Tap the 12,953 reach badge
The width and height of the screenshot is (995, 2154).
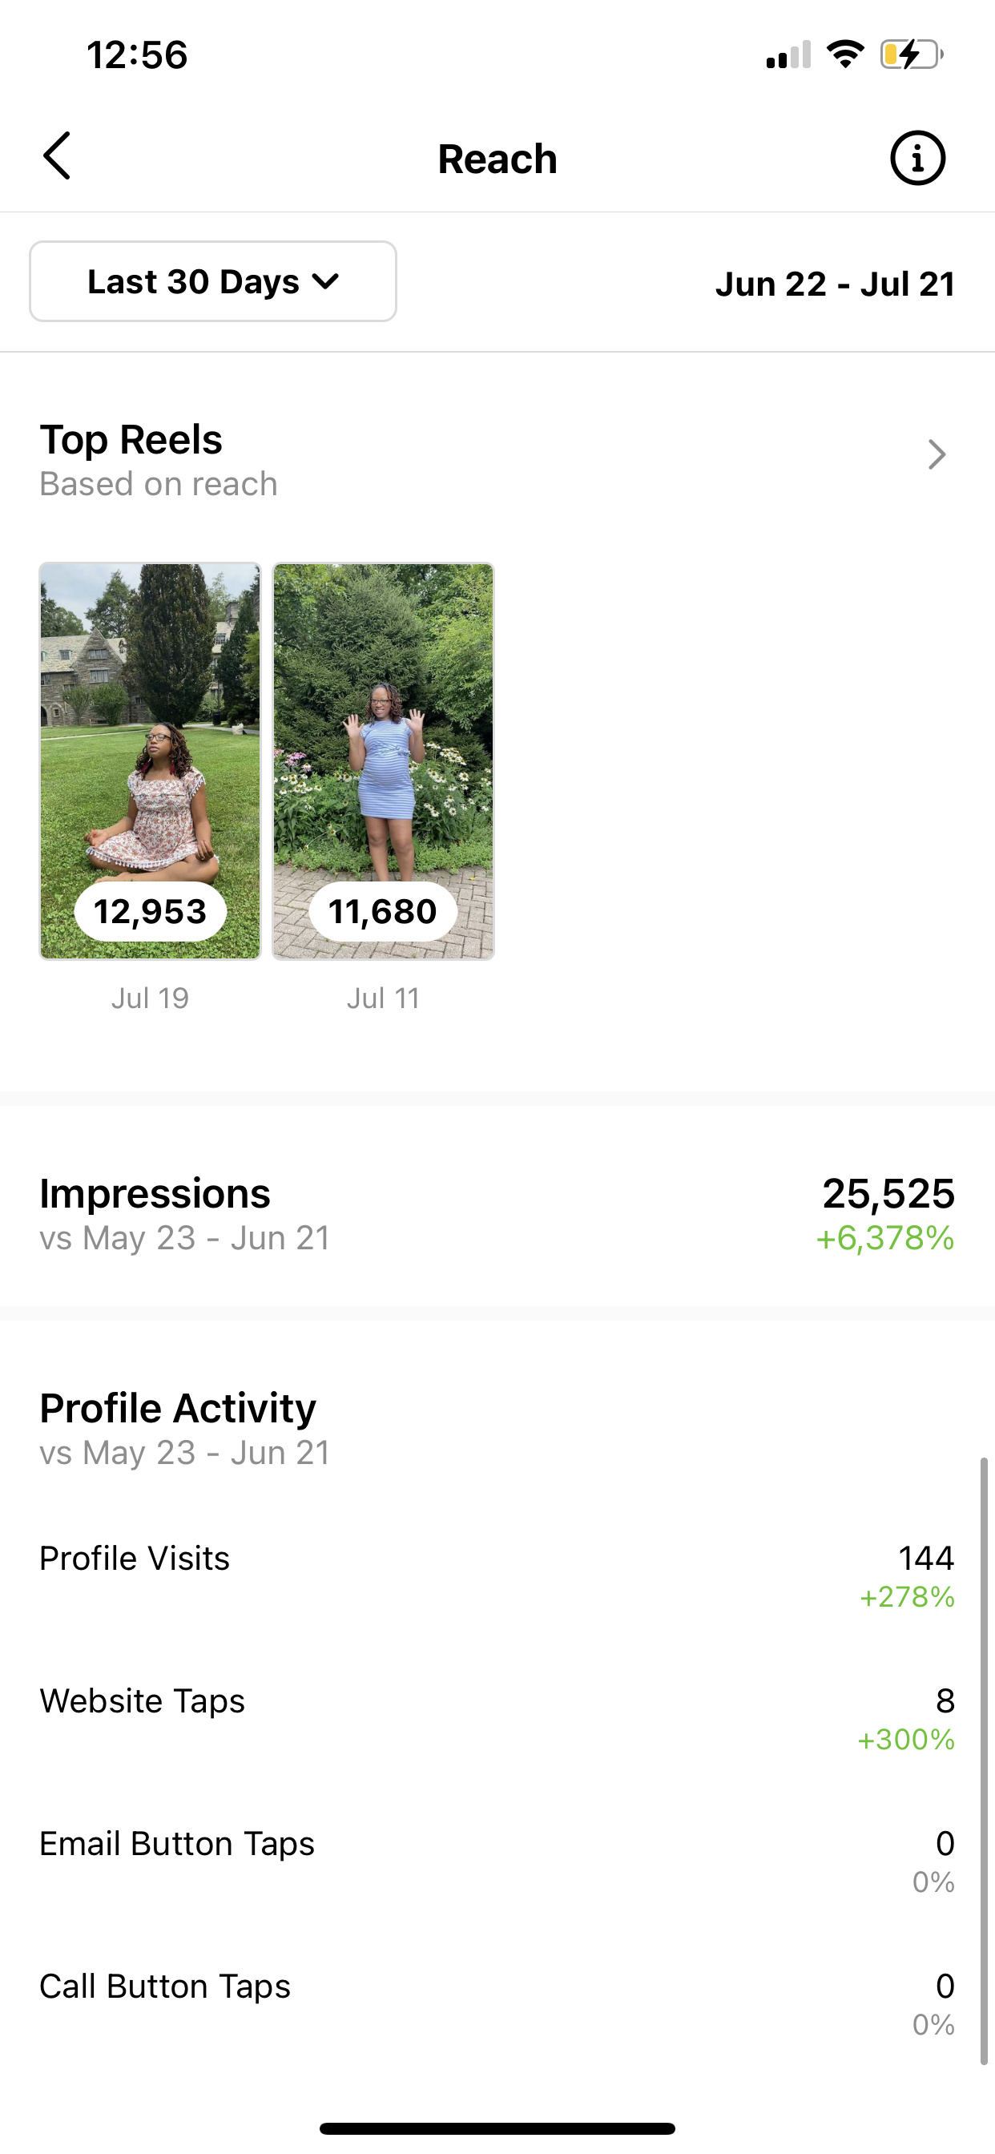[151, 911]
